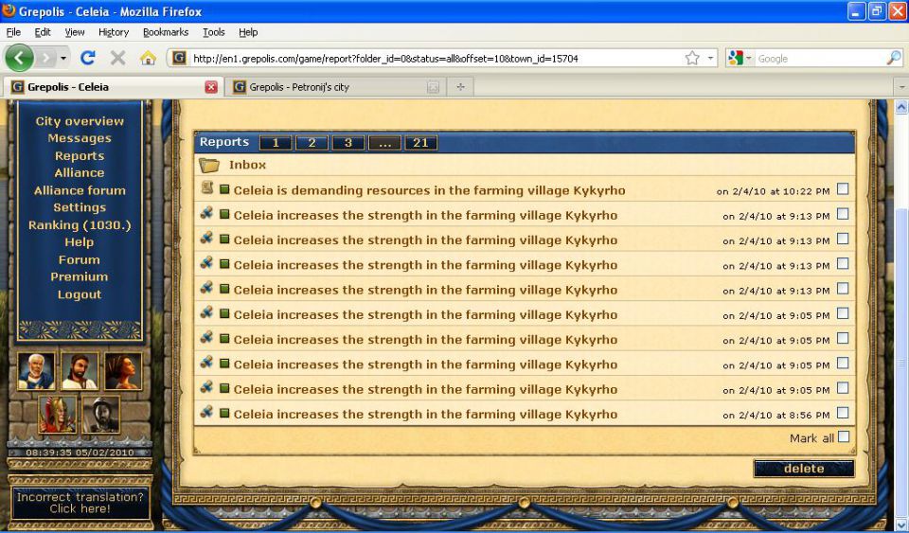
Task: Open the View menu
Action: point(74,32)
